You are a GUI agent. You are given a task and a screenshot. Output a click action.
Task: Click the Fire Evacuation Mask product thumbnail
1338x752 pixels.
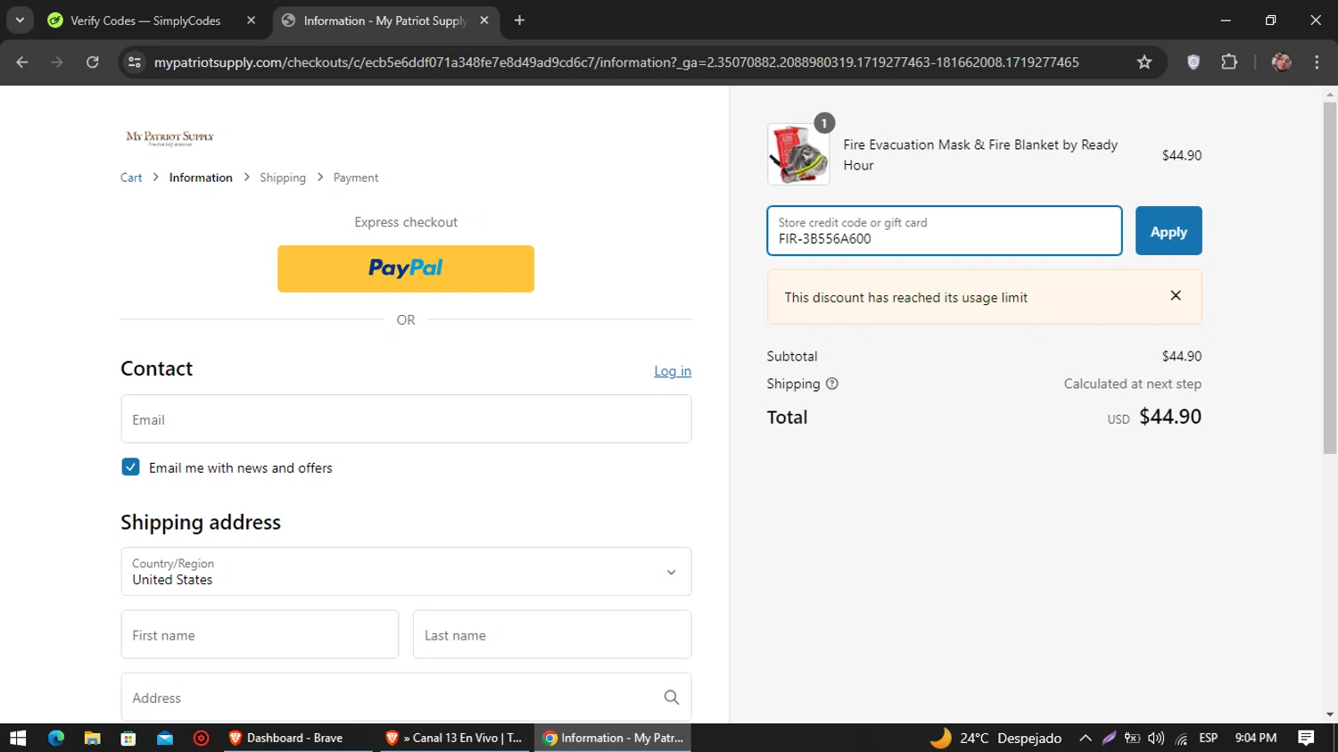click(798, 154)
